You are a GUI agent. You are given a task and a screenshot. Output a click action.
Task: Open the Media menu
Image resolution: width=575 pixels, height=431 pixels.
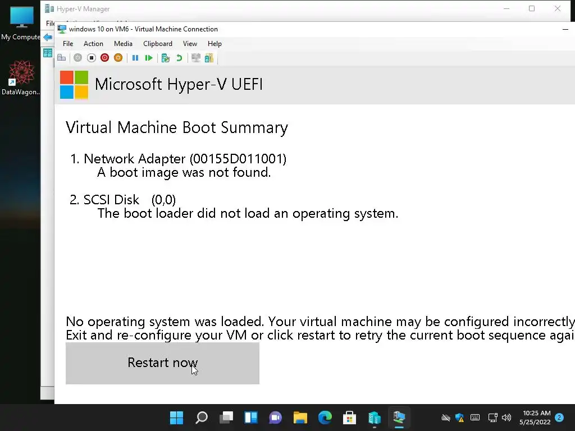123,44
